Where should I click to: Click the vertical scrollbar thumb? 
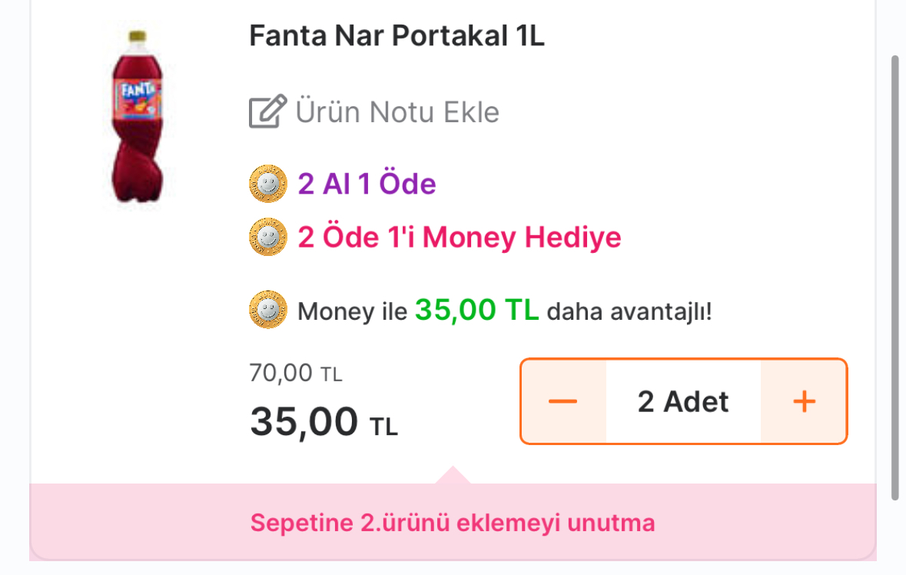[894, 277]
